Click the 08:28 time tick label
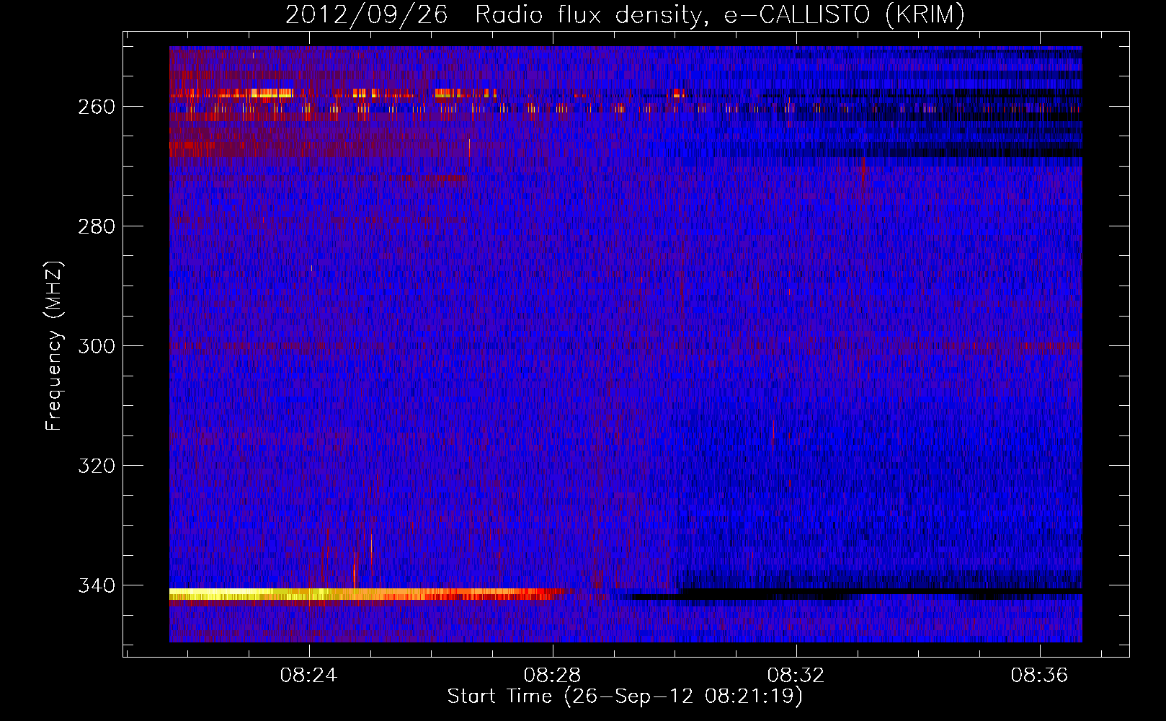Screen dimensions: 1166x721 (x=553, y=676)
